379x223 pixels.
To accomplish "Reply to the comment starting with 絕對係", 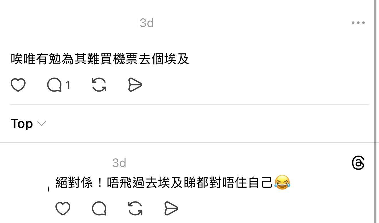I will pyautogui.click(x=99, y=208).
